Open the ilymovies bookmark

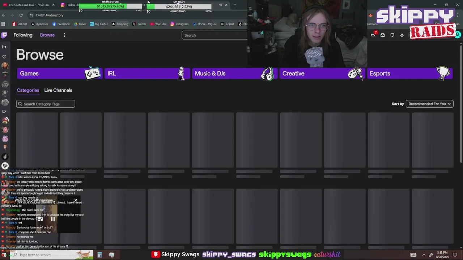40,24
